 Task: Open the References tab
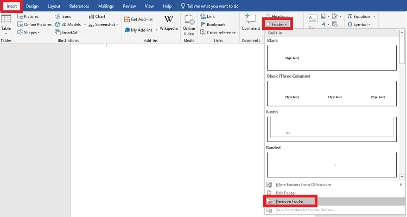click(x=79, y=6)
